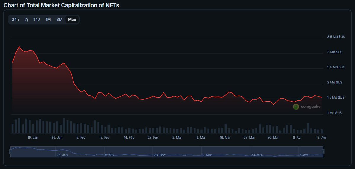Click the CoinGecko gecko logo icon
This screenshot has height=169, width=355.
(296, 107)
